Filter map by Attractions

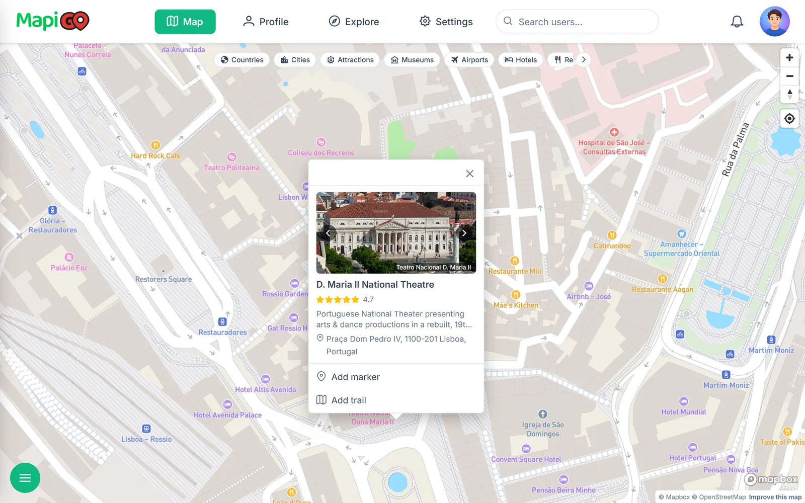coord(350,60)
